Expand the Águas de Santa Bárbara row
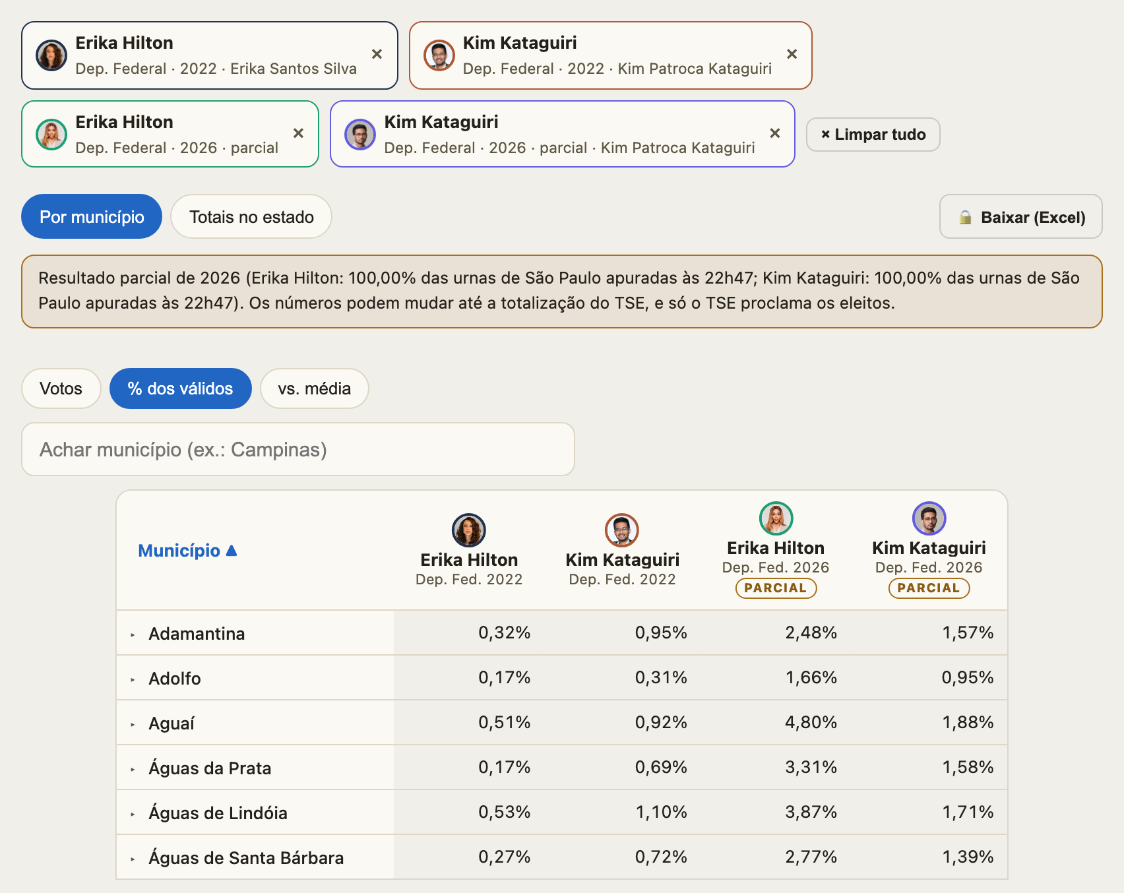The height and width of the screenshot is (893, 1124). click(x=133, y=859)
